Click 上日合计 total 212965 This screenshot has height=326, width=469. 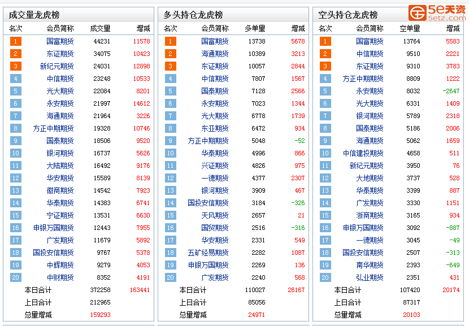point(100,302)
